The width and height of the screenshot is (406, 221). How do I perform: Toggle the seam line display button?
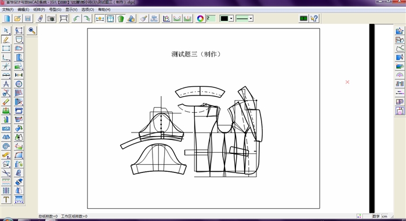[x=100, y=19]
